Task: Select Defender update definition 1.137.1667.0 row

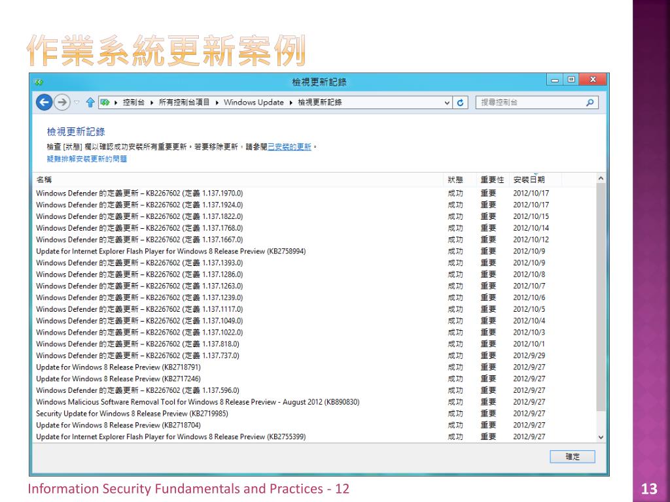Action: tap(315, 239)
